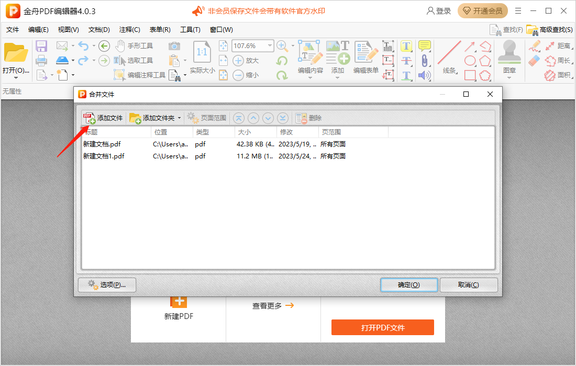Screen dimensions: 576x366
Task: Click 查找(F) search
Action: [x=506, y=30]
